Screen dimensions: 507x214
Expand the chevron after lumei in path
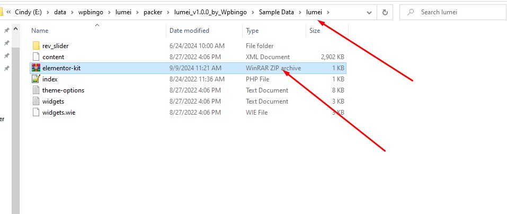(x=328, y=12)
